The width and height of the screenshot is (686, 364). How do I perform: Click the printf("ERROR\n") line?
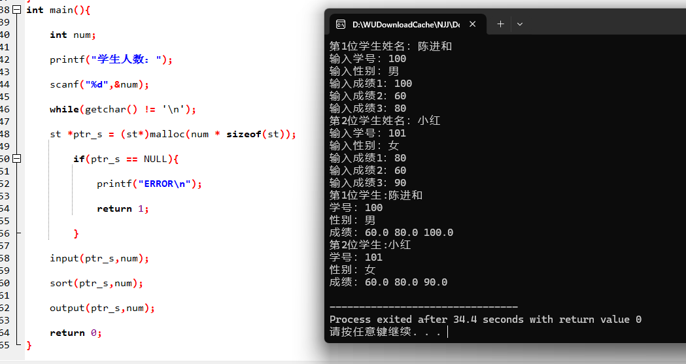[x=149, y=184]
